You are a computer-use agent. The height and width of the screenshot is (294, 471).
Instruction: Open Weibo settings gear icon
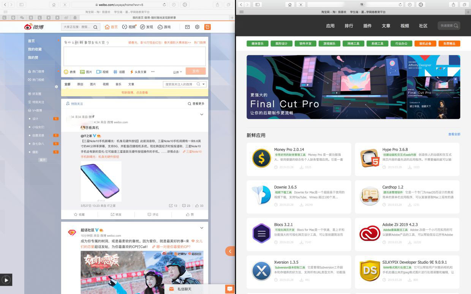pyautogui.click(x=197, y=27)
